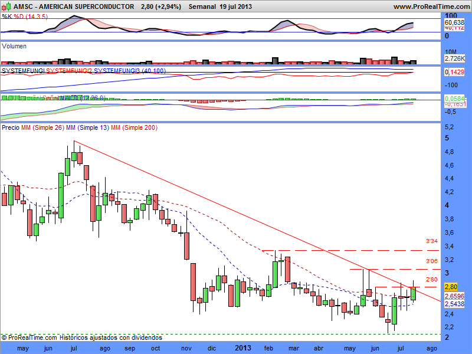Click the -100 axis label
Viewport: 472px width, 354px height.
[x=451, y=85]
